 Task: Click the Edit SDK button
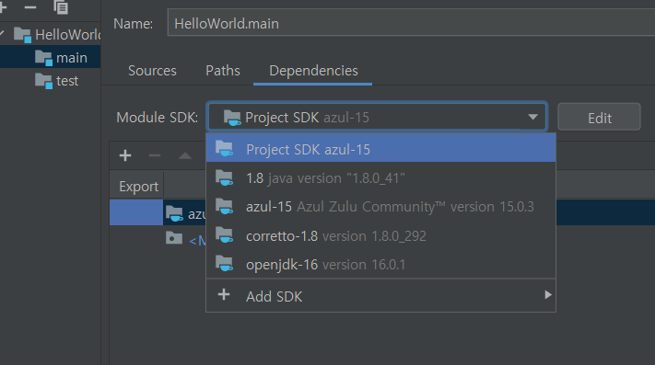click(599, 118)
